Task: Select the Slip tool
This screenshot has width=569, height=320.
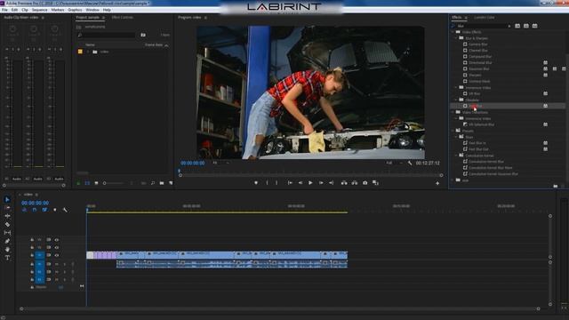Action: pos(7,233)
